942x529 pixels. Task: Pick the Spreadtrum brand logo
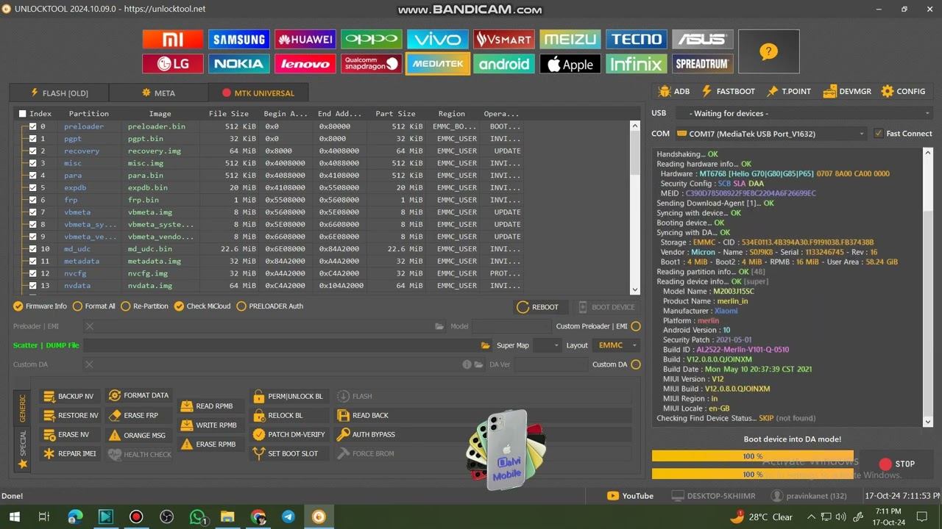703,64
